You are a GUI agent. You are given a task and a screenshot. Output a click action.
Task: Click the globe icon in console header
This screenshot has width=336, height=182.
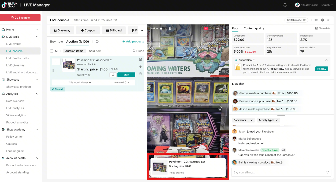pos(322,20)
